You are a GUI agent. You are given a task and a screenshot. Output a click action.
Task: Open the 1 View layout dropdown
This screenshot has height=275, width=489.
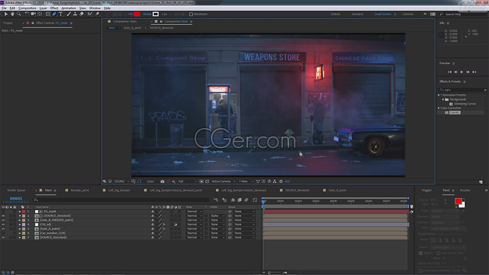(x=246, y=182)
